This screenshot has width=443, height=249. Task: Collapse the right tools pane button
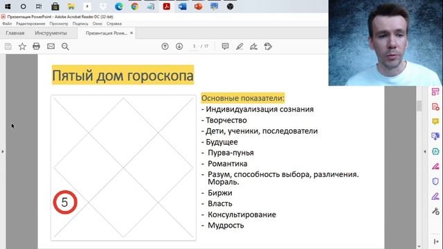(x=436, y=241)
